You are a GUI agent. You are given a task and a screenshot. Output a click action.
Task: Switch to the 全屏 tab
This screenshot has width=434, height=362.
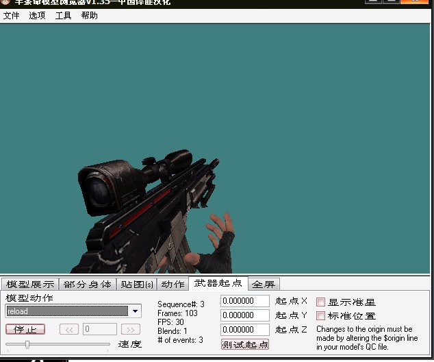pyautogui.click(x=264, y=285)
